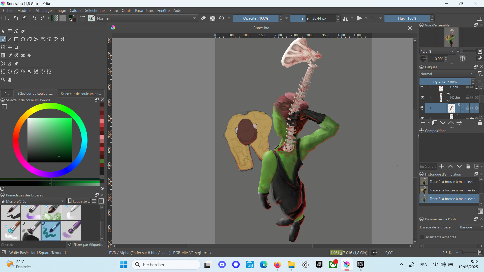The height and width of the screenshot is (272, 484).
Task: Select the Fill bucket tool
Action: (x=29, y=55)
